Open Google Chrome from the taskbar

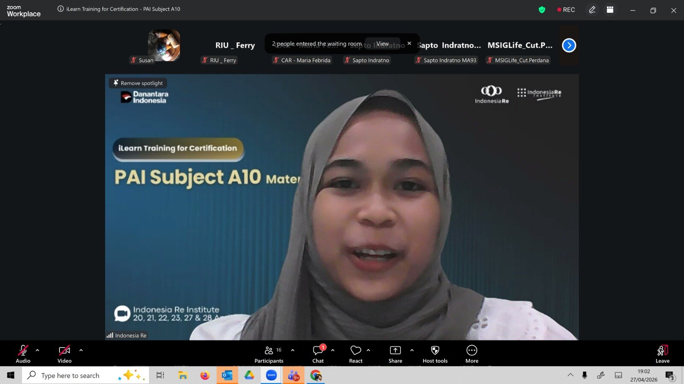pyautogui.click(x=316, y=375)
